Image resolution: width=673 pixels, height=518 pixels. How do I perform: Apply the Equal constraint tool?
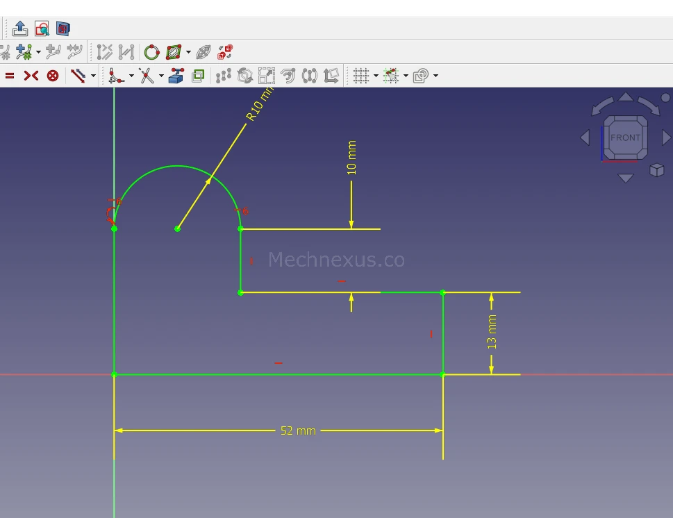[10, 76]
